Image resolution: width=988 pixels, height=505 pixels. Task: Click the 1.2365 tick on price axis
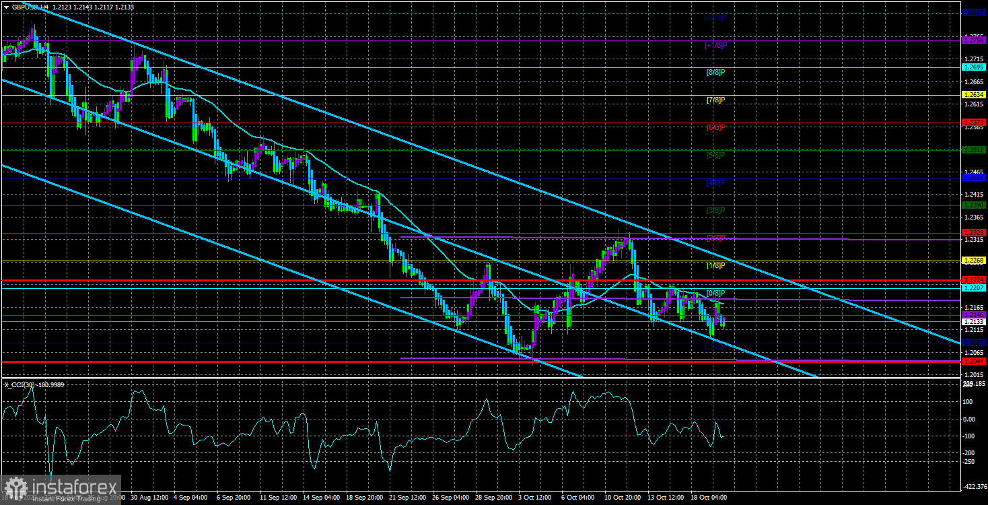tap(973, 217)
